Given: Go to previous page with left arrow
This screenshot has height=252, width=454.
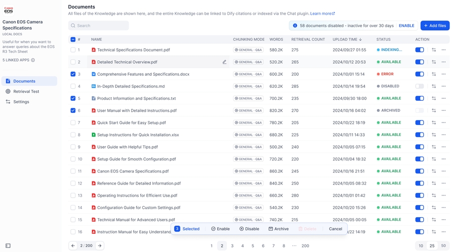Looking at the screenshot, I should 73,245.
